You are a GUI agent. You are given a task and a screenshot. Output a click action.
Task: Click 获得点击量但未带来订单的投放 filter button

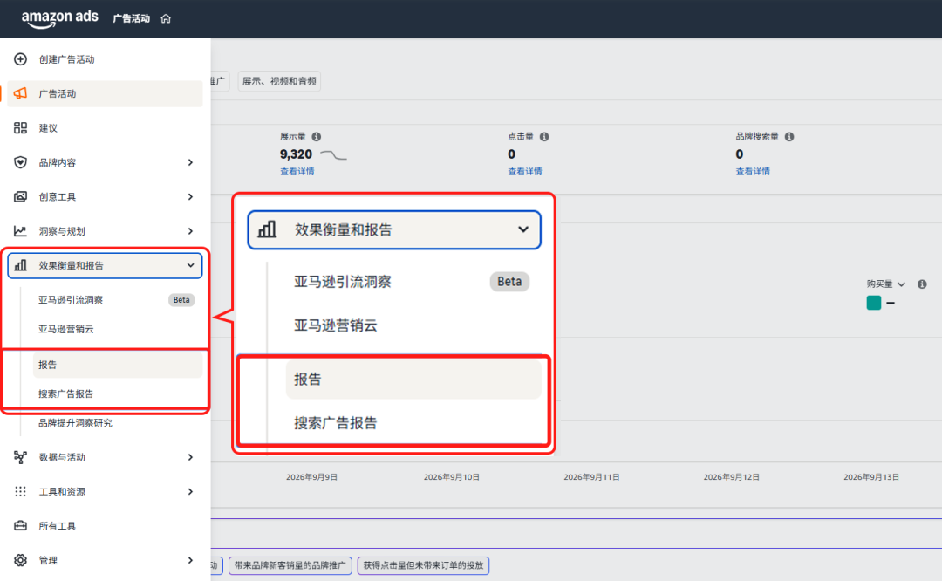424,565
